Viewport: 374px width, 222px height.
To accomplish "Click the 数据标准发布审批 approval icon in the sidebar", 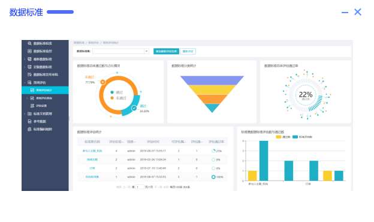I will click(x=29, y=75).
